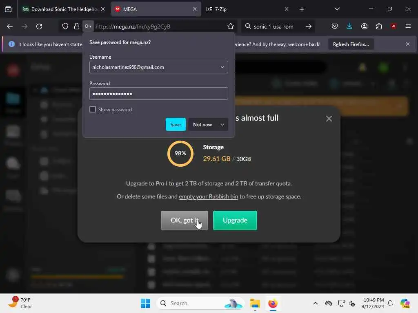Enable the Show password checkbox
418x313 pixels.
click(93, 109)
